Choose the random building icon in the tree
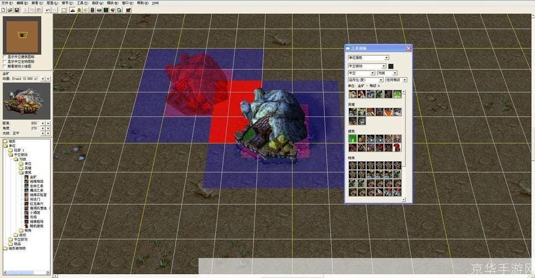Viewport: 535px width, 278px height. (x=27, y=226)
